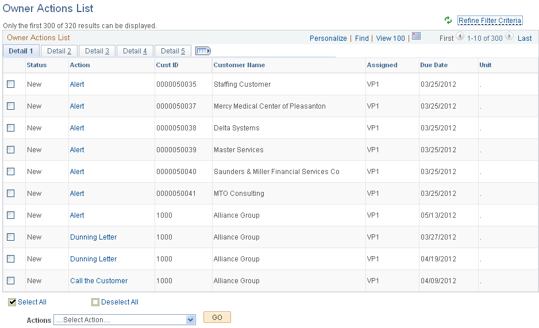Click the show all columns tab icon

click(203, 51)
